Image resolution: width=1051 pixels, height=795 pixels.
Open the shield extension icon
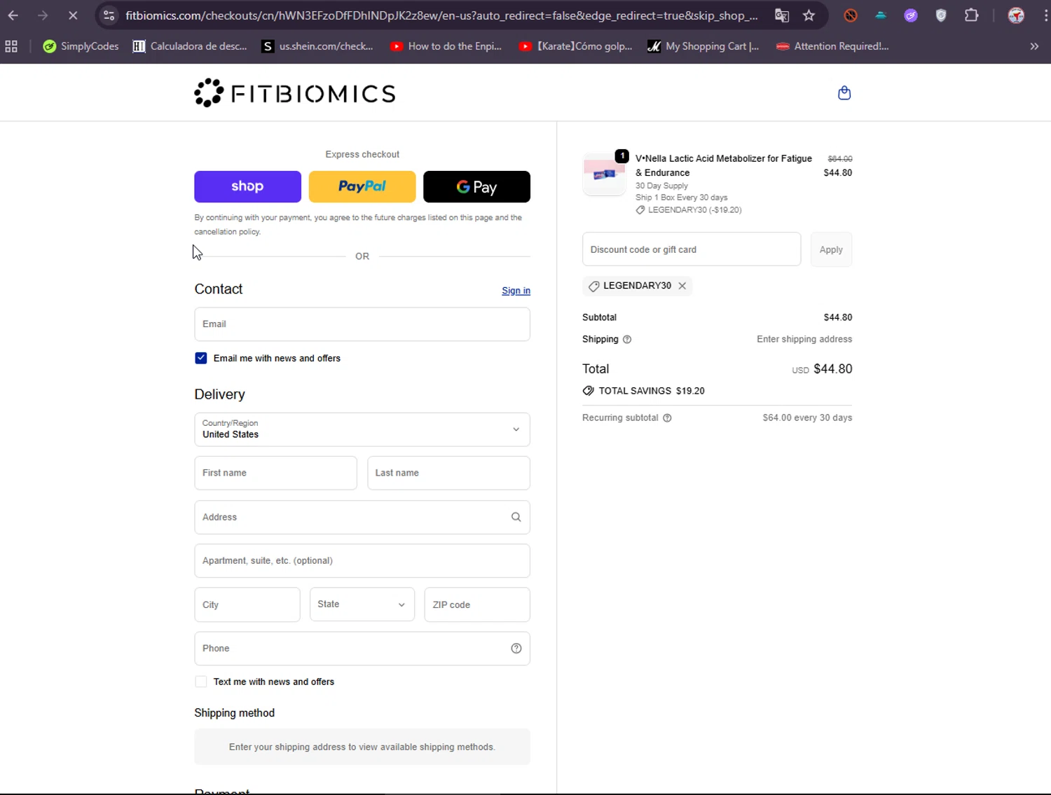pos(941,15)
